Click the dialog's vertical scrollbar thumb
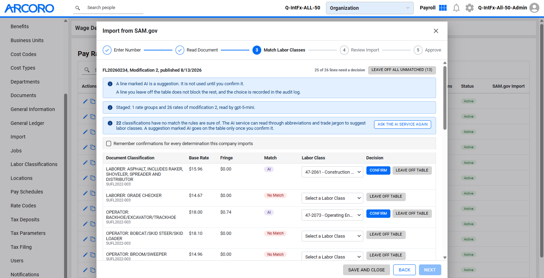 point(445,98)
